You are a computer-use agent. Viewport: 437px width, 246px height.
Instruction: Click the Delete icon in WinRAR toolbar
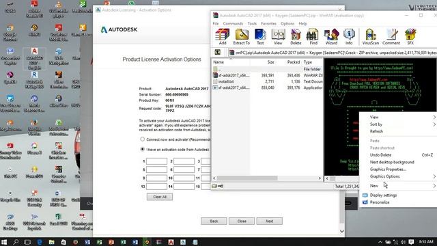[x=296, y=36]
